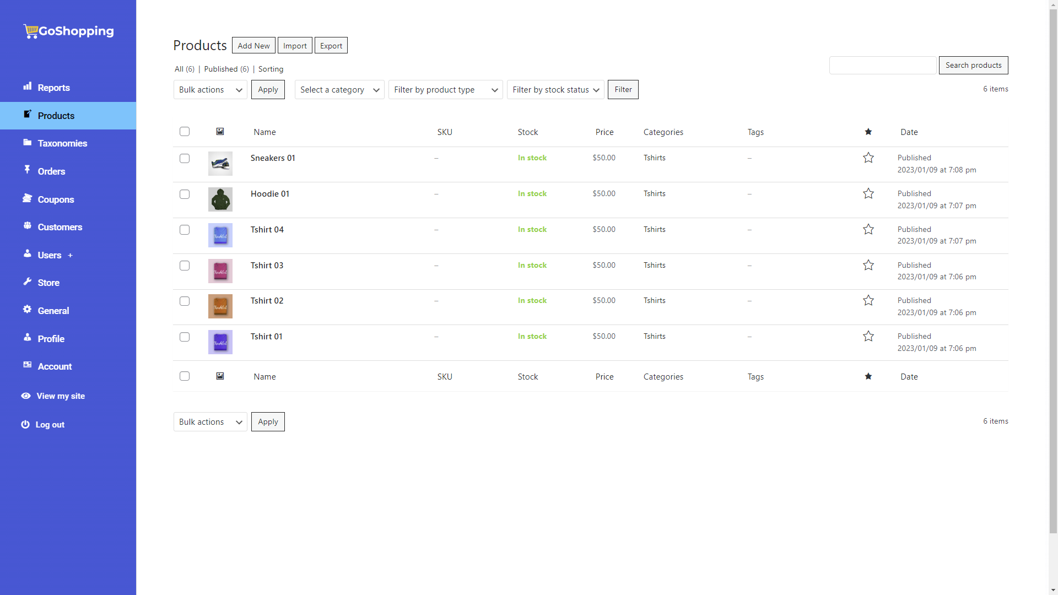Click the Add New product button
The height and width of the screenshot is (595, 1058).
(x=253, y=45)
